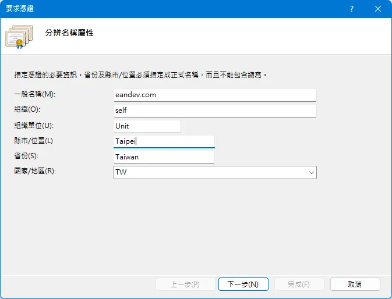392x299 pixels.
Task: Click the greyed-out 完成(F) button
Action: (x=299, y=284)
